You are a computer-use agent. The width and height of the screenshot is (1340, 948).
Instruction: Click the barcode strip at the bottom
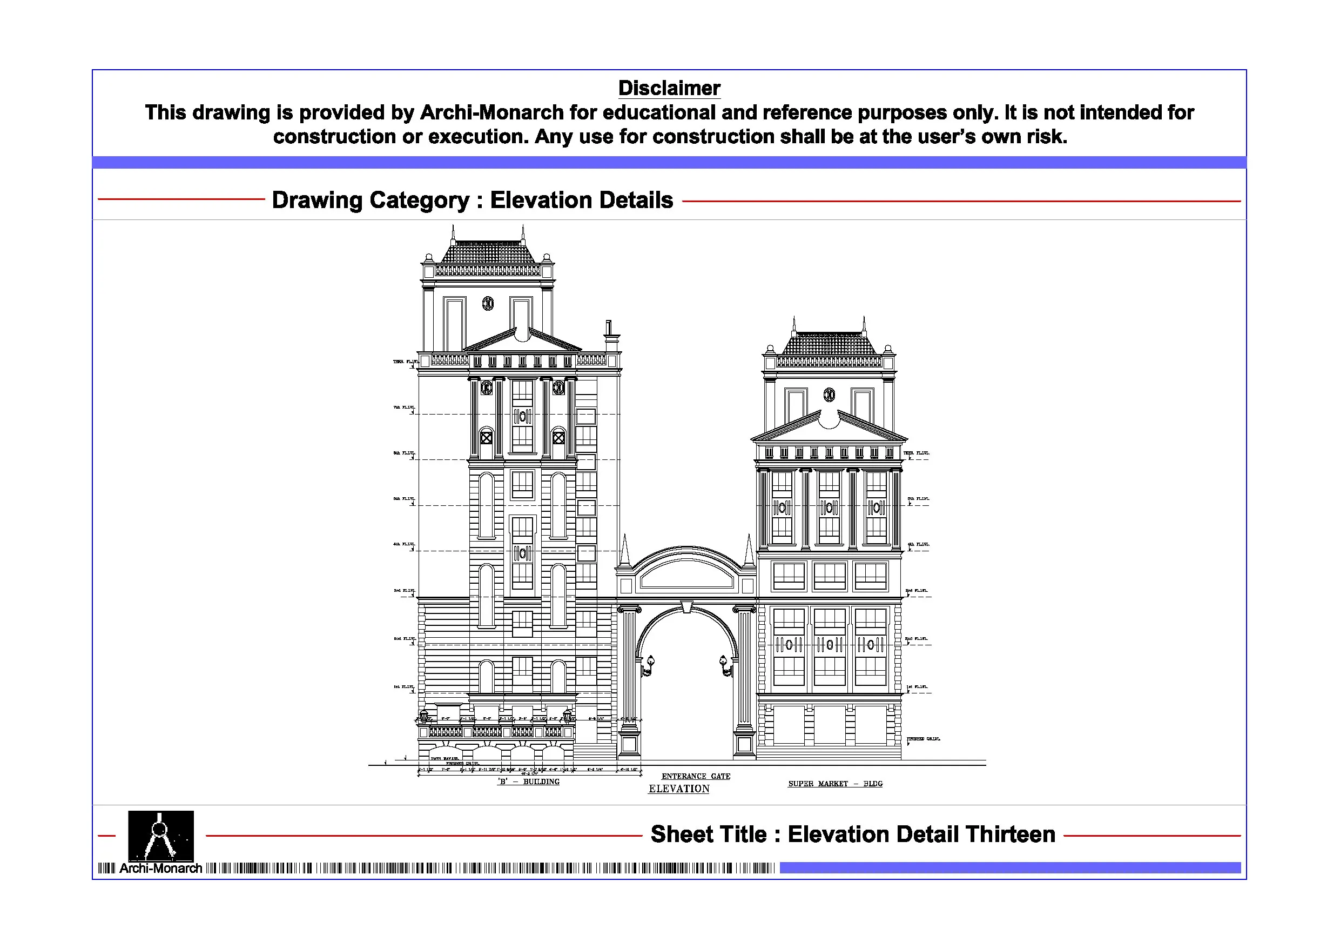click(490, 868)
